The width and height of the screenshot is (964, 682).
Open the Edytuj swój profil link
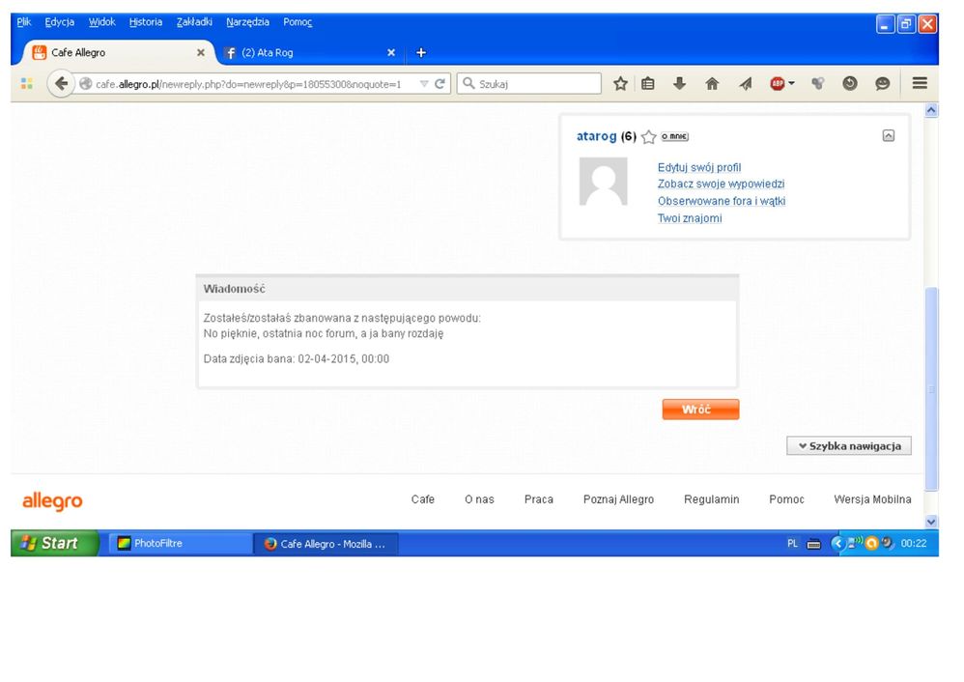click(698, 167)
